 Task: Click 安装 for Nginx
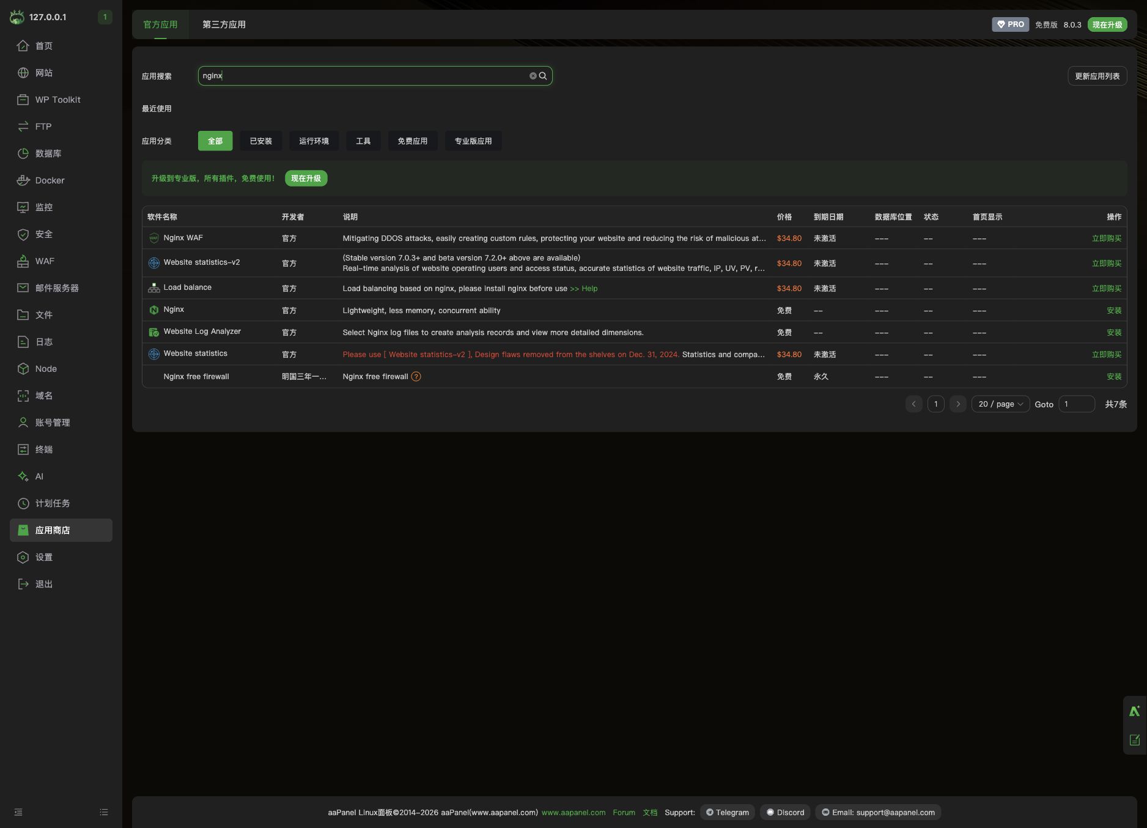[x=1114, y=311]
